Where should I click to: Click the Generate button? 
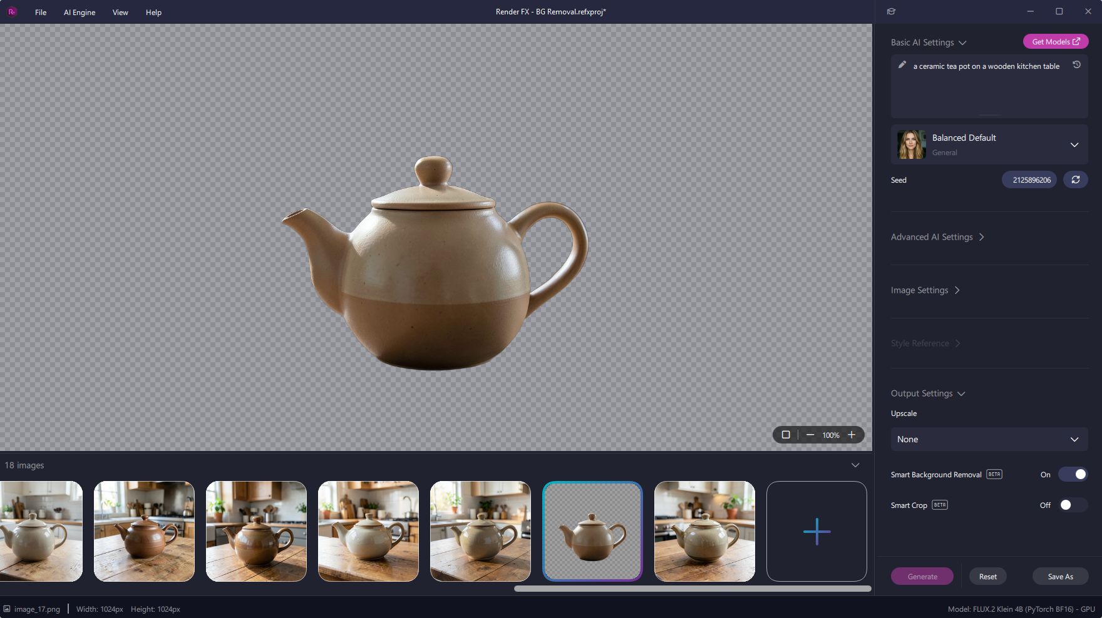click(x=922, y=576)
